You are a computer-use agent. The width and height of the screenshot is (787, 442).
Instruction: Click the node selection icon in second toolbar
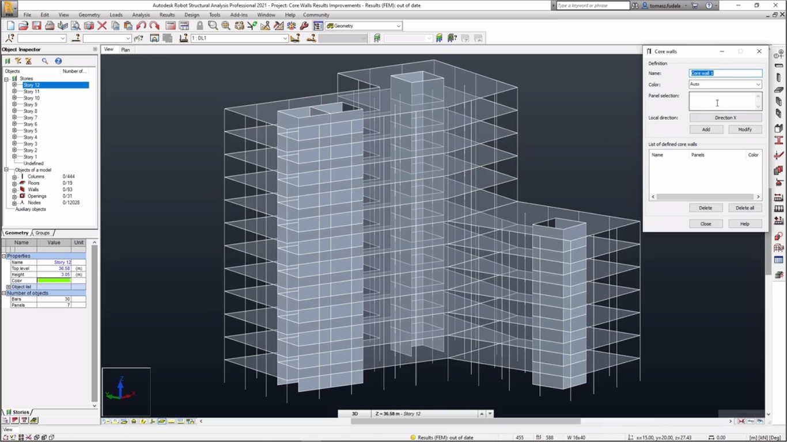coord(10,38)
